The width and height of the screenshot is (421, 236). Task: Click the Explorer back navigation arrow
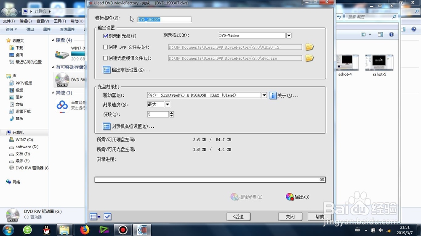[x=5, y=11]
